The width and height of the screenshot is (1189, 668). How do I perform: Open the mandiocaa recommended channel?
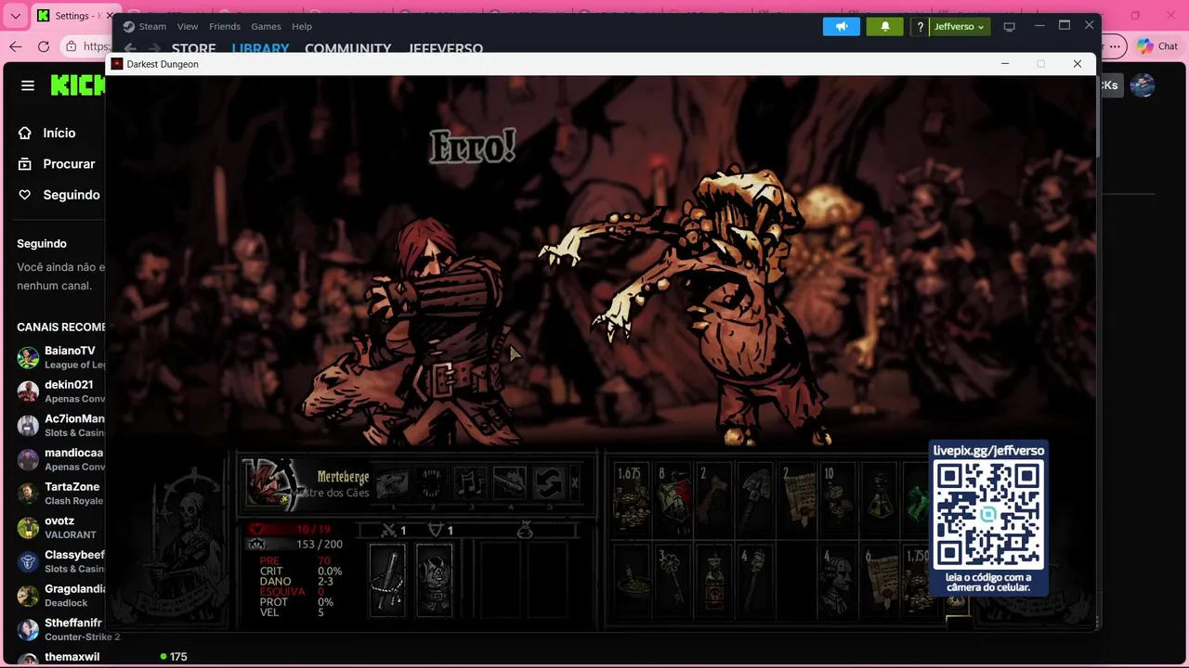(x=61, y=459)
